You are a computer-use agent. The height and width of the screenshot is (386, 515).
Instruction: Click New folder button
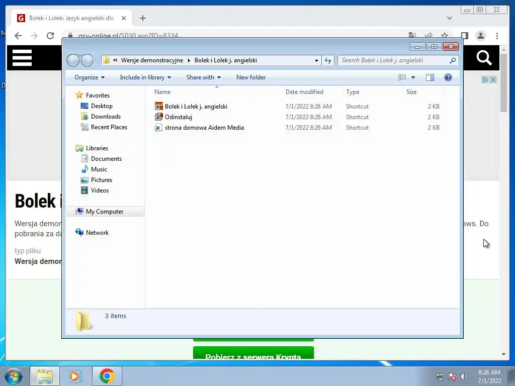point(251,77)
